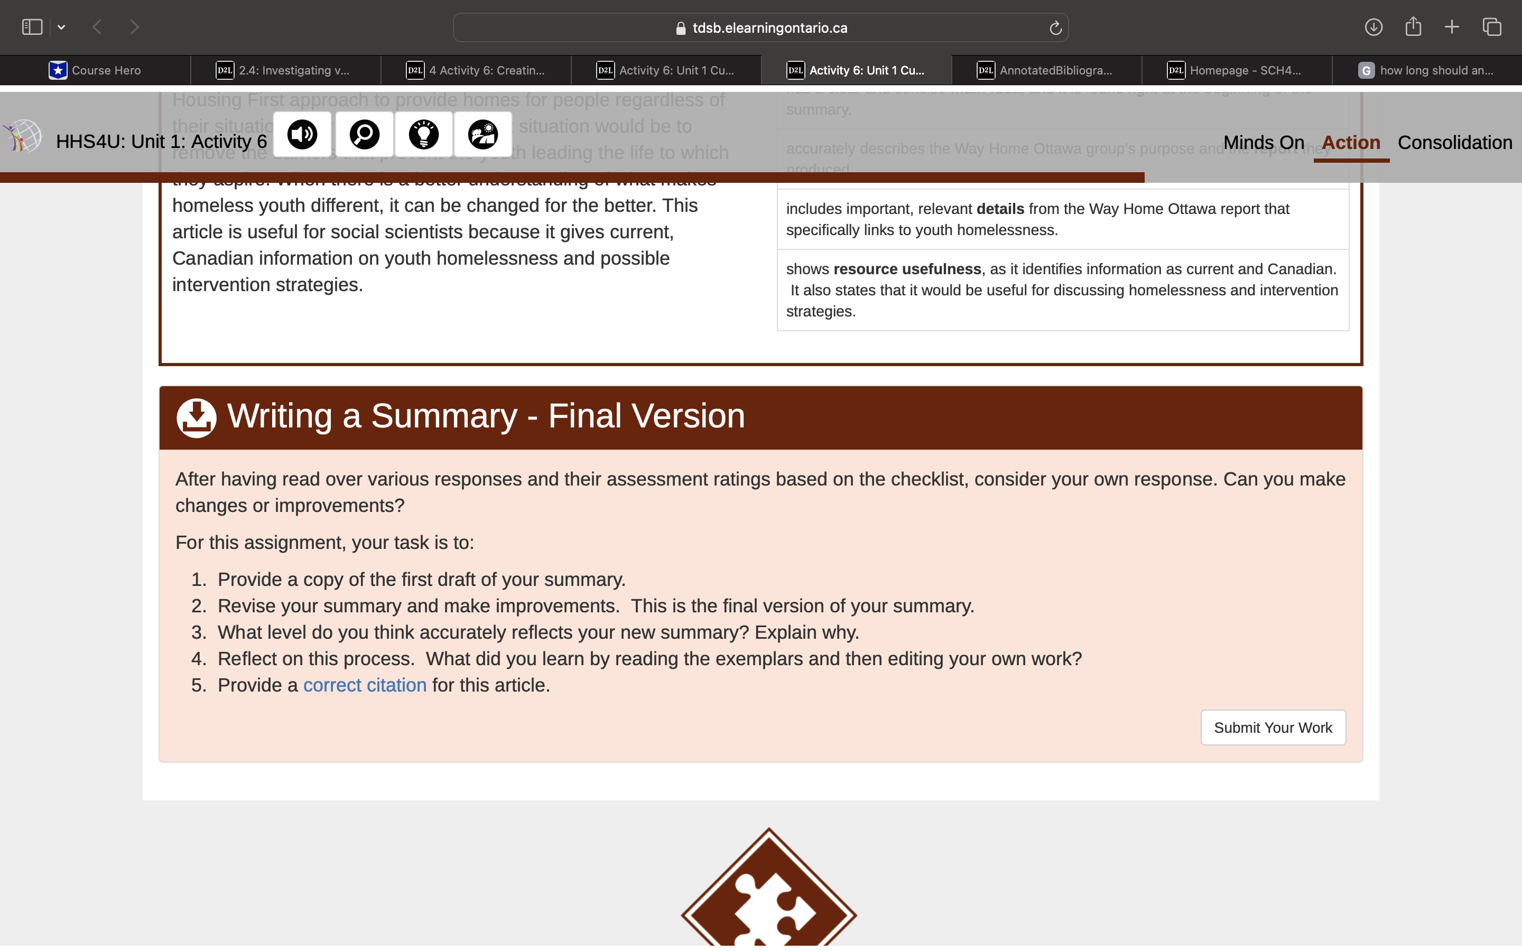This screenshot has width=1522, height=951.
Task: Select the magnifier search icon
Action: tap(363, 133)
